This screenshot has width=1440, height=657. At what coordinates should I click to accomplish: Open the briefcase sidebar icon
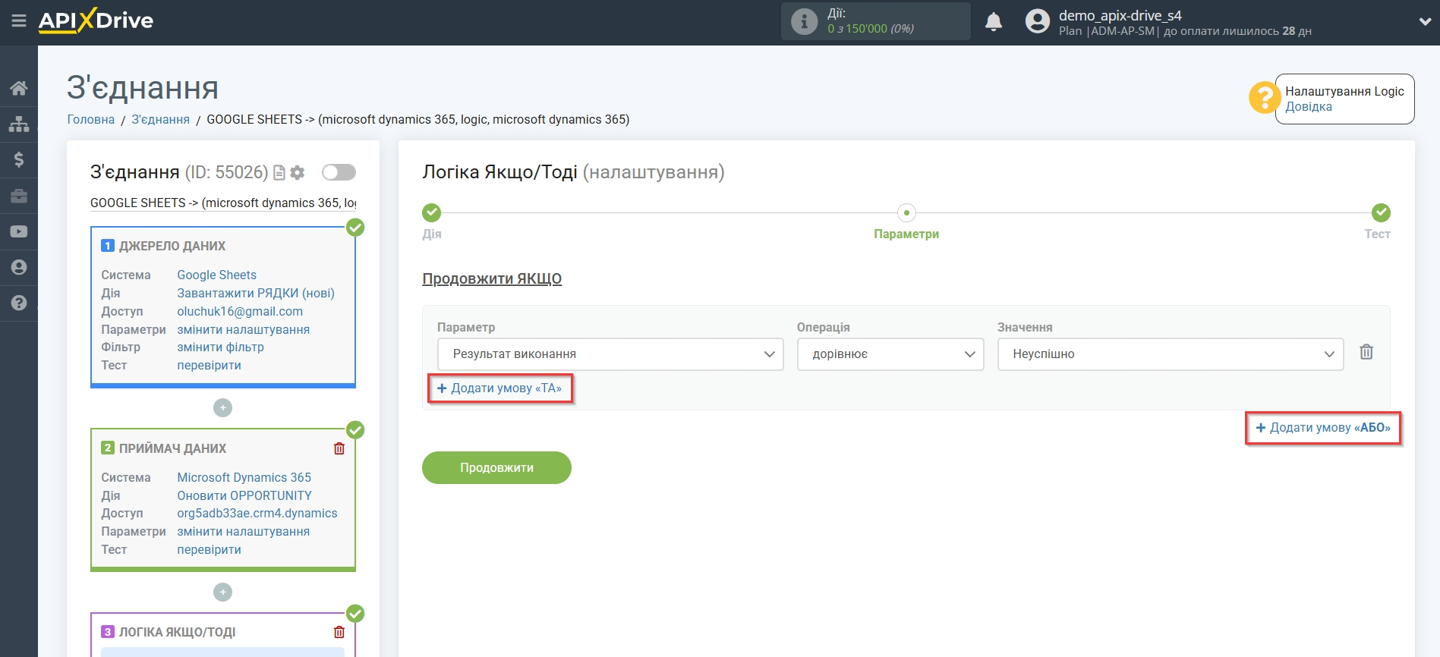[19, 196]
